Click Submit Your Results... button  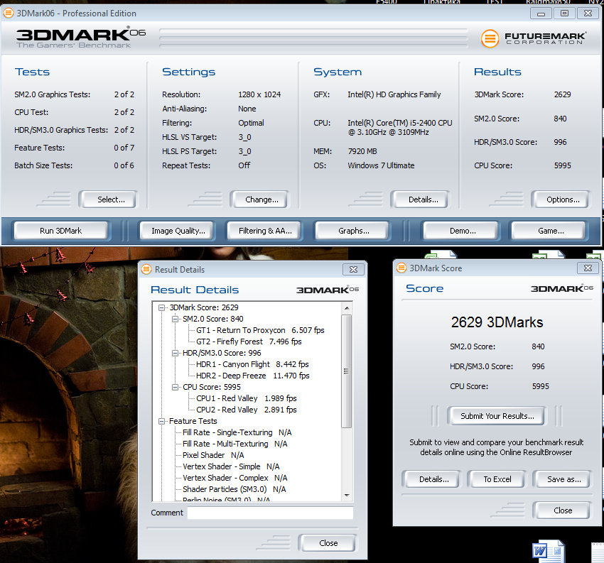497,416
